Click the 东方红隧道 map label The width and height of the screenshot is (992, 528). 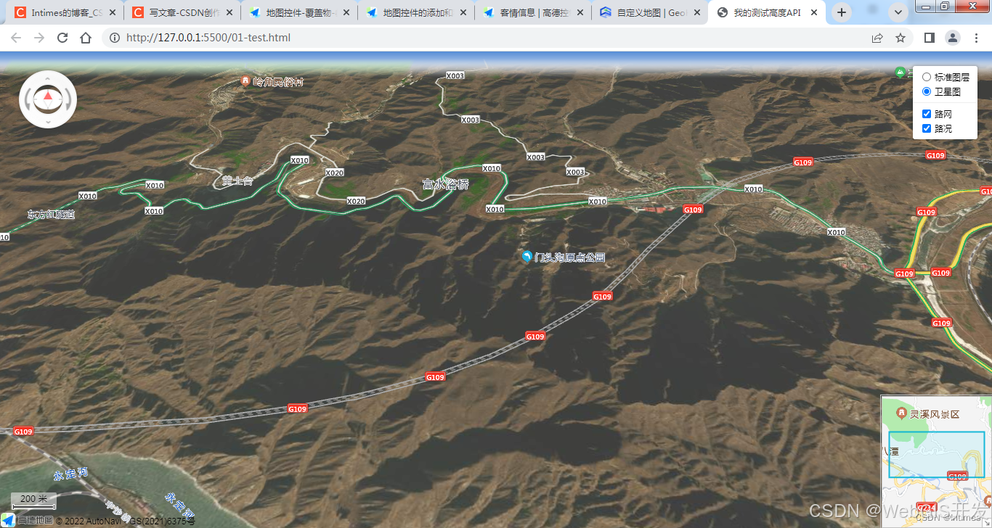tap(51, 215)
